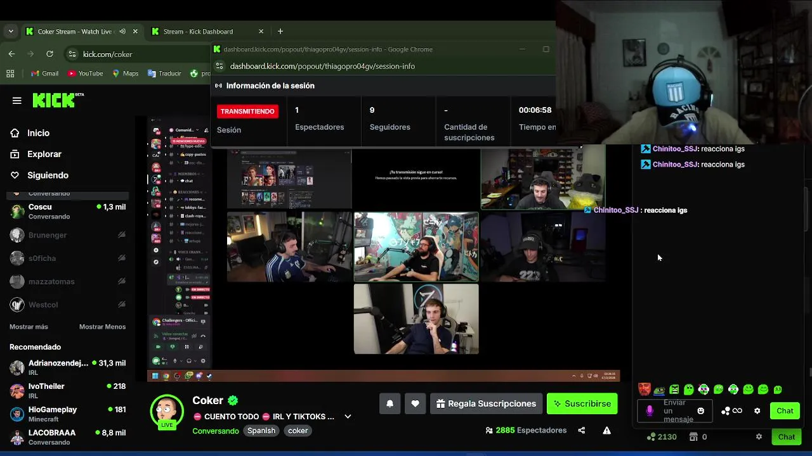Open the YouTube bookmark
Viewport: 812px width, 456px height.
point(85,73)
